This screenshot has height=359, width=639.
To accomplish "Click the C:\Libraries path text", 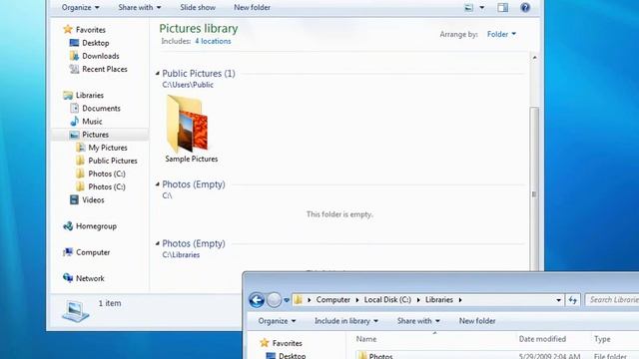I will click(181, 255).
